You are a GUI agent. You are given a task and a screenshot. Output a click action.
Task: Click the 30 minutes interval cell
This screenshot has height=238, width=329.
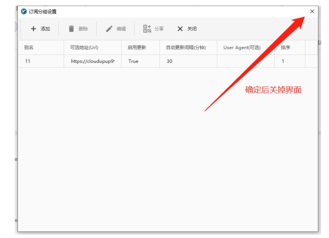point(188,61)
